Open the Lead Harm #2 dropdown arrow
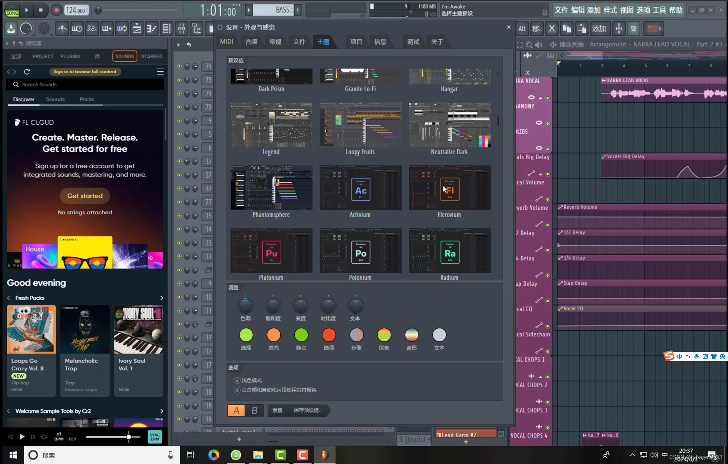728x464 pixels. click(501, 434)
